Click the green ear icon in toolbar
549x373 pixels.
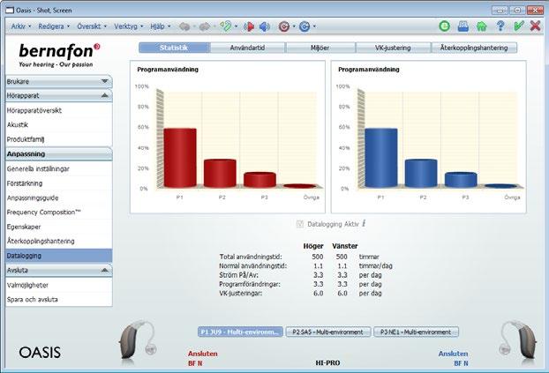pyautogui.click(x=226, y=26)
